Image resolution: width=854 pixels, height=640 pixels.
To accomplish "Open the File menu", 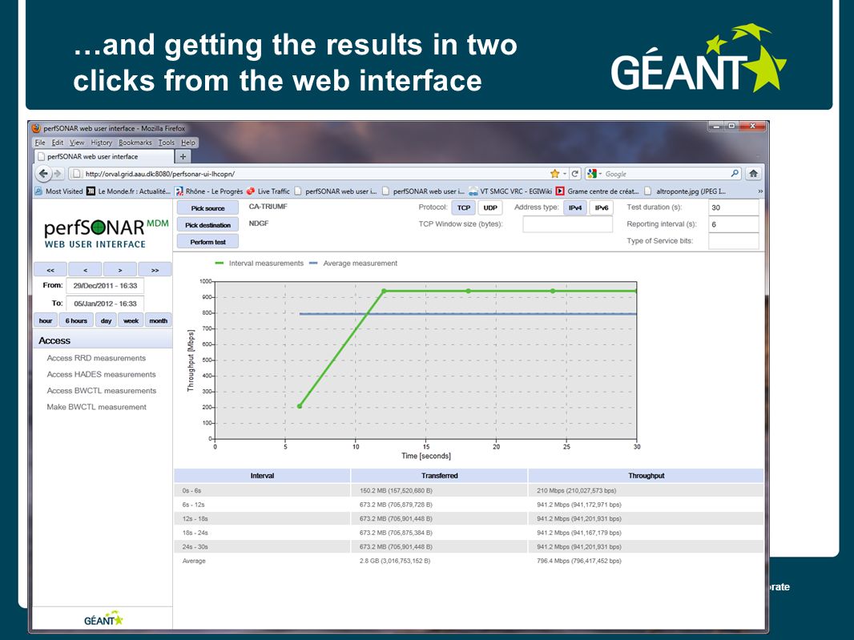I will [x=40, y=143].
